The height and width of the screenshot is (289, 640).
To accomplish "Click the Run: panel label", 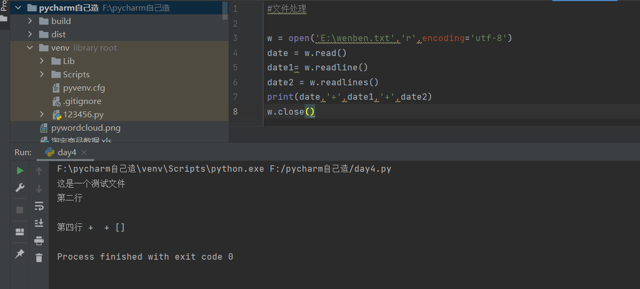I will 23,152.
